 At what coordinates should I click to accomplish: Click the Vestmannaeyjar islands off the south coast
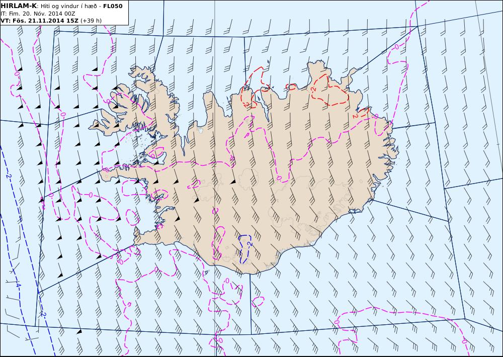point(206,273)
